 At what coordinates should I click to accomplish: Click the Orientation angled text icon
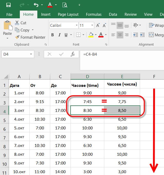136,25
